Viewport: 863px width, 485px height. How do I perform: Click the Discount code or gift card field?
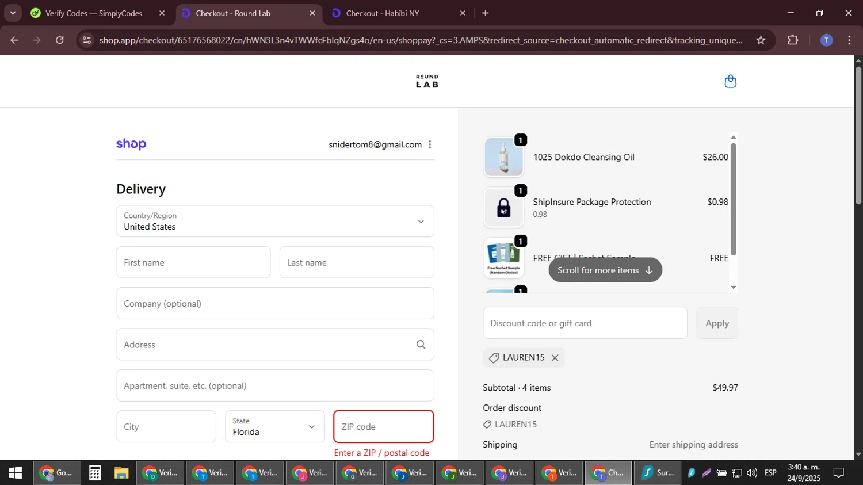pos(585,323)
